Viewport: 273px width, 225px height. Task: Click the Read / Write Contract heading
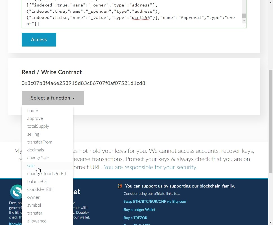[x=52, y=72]
